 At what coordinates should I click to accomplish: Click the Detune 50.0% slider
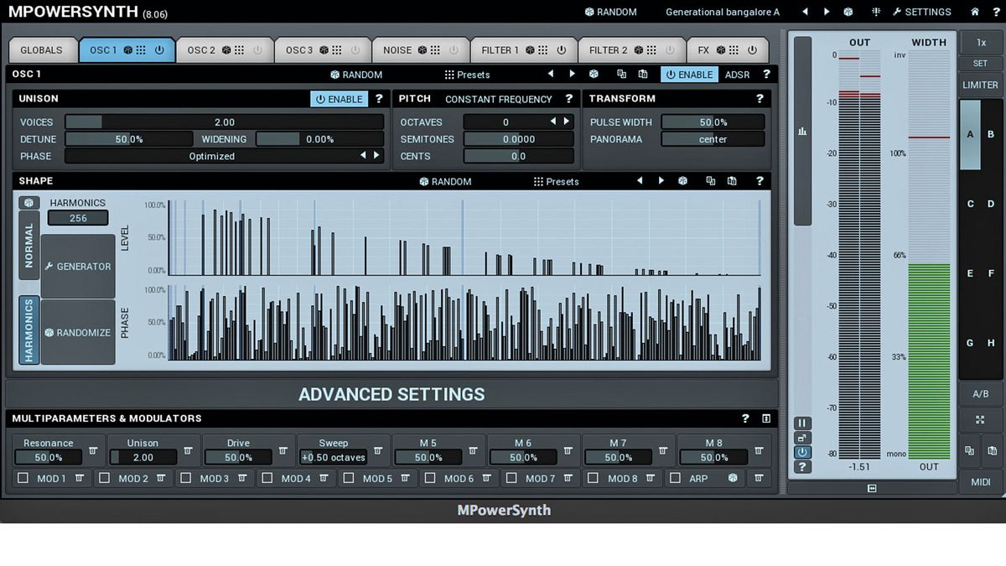pos(128,139)
